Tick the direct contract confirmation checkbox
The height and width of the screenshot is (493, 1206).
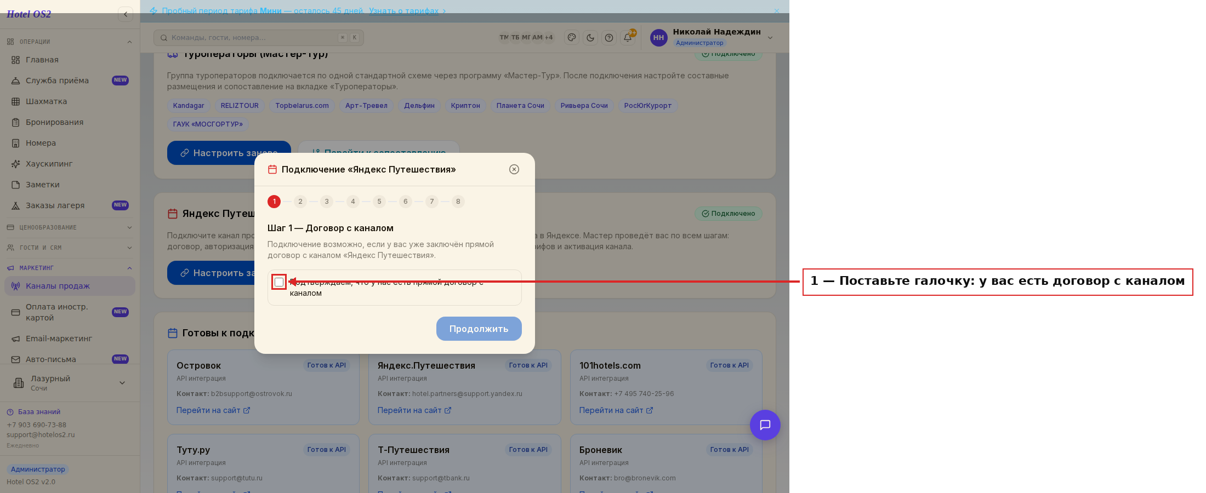279,282
